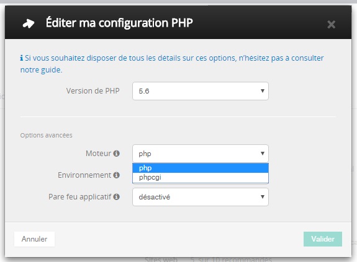Click the info icon next to Environnement
The width and height of the screenshot is (357, 262).
[117, 175]
